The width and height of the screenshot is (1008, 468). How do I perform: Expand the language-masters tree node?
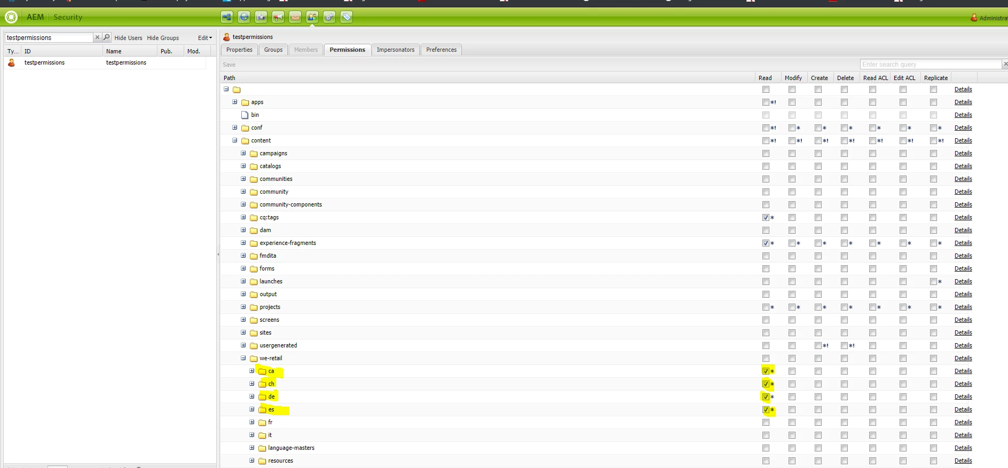tap(251, 448)
